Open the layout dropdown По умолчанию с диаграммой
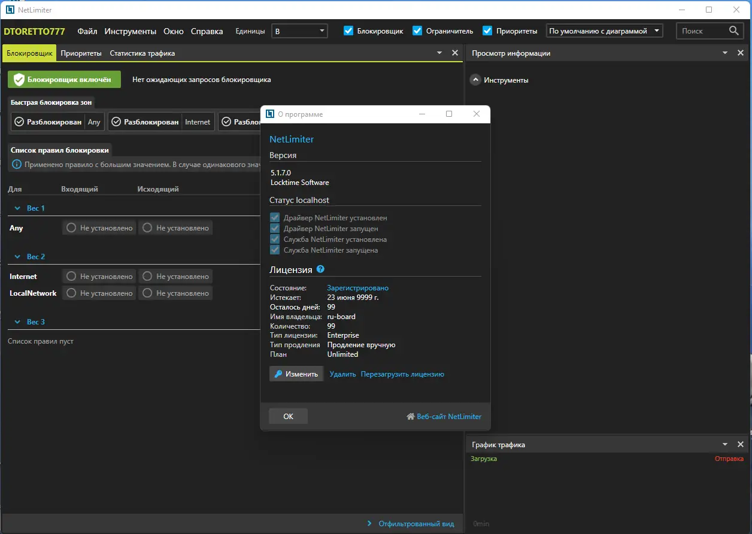Viewport: 752px width, 534px height. (604, 31)
